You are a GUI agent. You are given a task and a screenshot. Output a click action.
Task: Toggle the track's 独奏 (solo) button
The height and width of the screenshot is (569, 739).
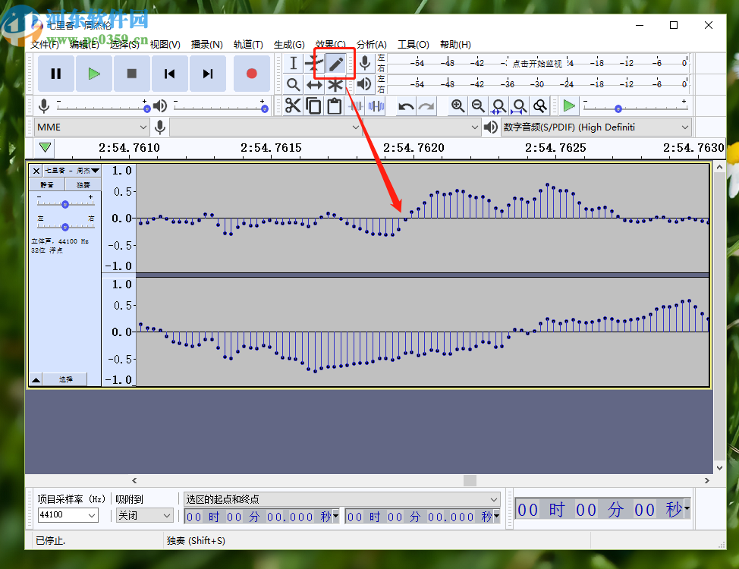coord(83,184)
